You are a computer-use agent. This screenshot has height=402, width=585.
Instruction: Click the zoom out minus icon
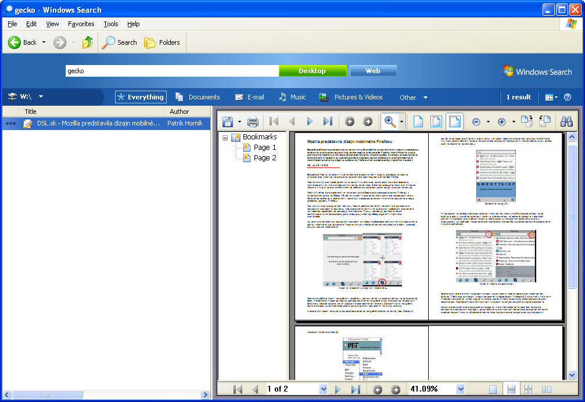tap(476, 122)
